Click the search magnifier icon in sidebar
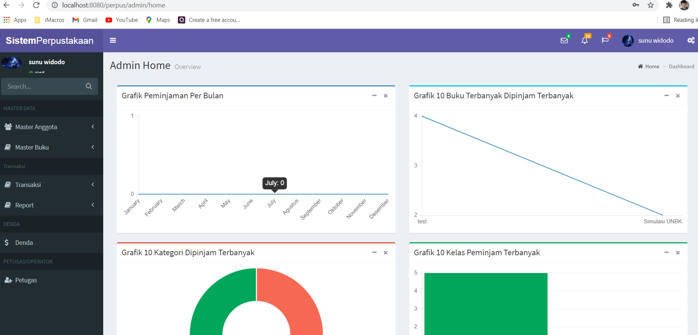 (x=89, y=86)
